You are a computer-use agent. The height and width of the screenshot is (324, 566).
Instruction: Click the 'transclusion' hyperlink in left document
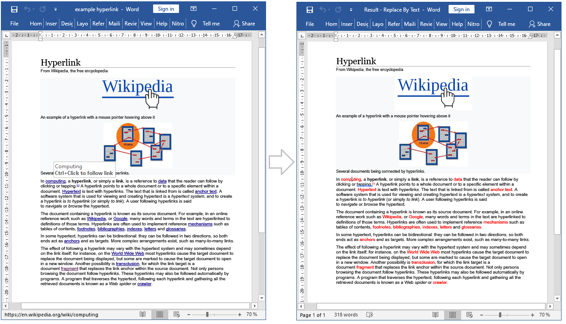point(128,264)
